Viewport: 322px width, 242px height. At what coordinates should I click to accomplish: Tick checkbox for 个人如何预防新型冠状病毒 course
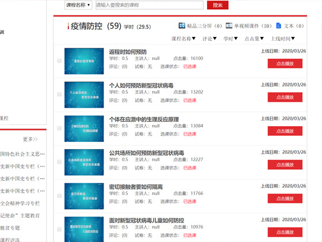pyautogui.click(x=59, y=94)
